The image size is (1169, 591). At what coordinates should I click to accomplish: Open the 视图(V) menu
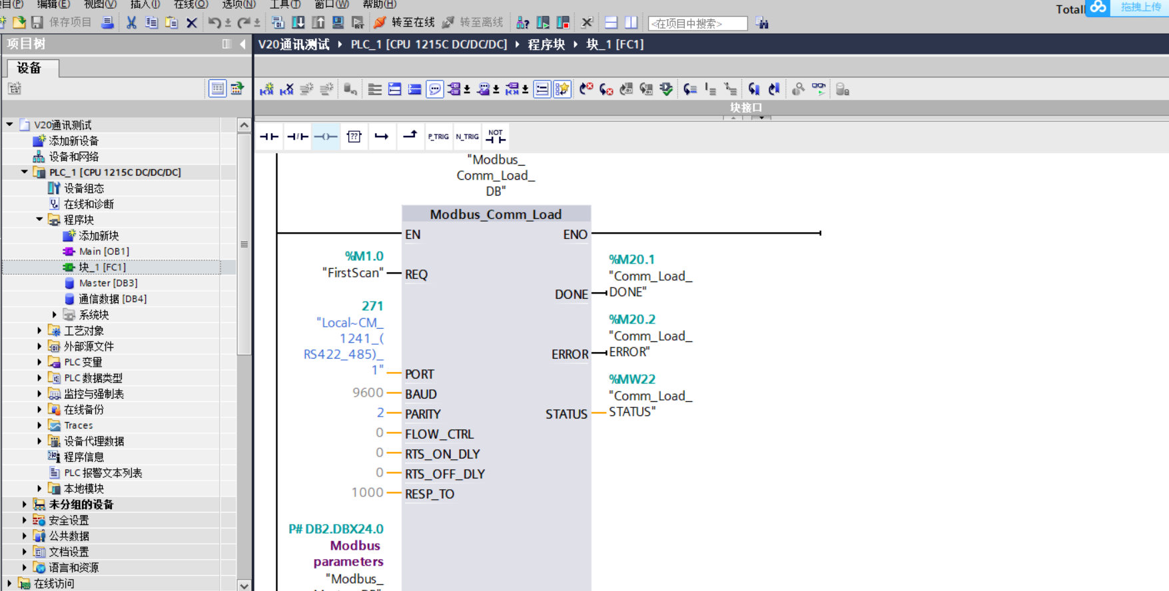[100, 4]
